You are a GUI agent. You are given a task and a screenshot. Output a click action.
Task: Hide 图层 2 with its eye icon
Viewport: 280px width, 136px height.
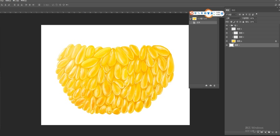[227, 41]
